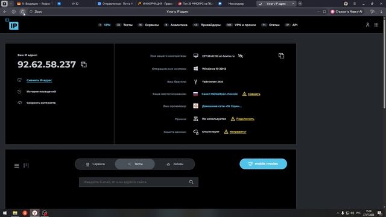The width and height of the screenshot is (386, 217).
Task: Copy all computer info at panel corner
Action: 282,56
